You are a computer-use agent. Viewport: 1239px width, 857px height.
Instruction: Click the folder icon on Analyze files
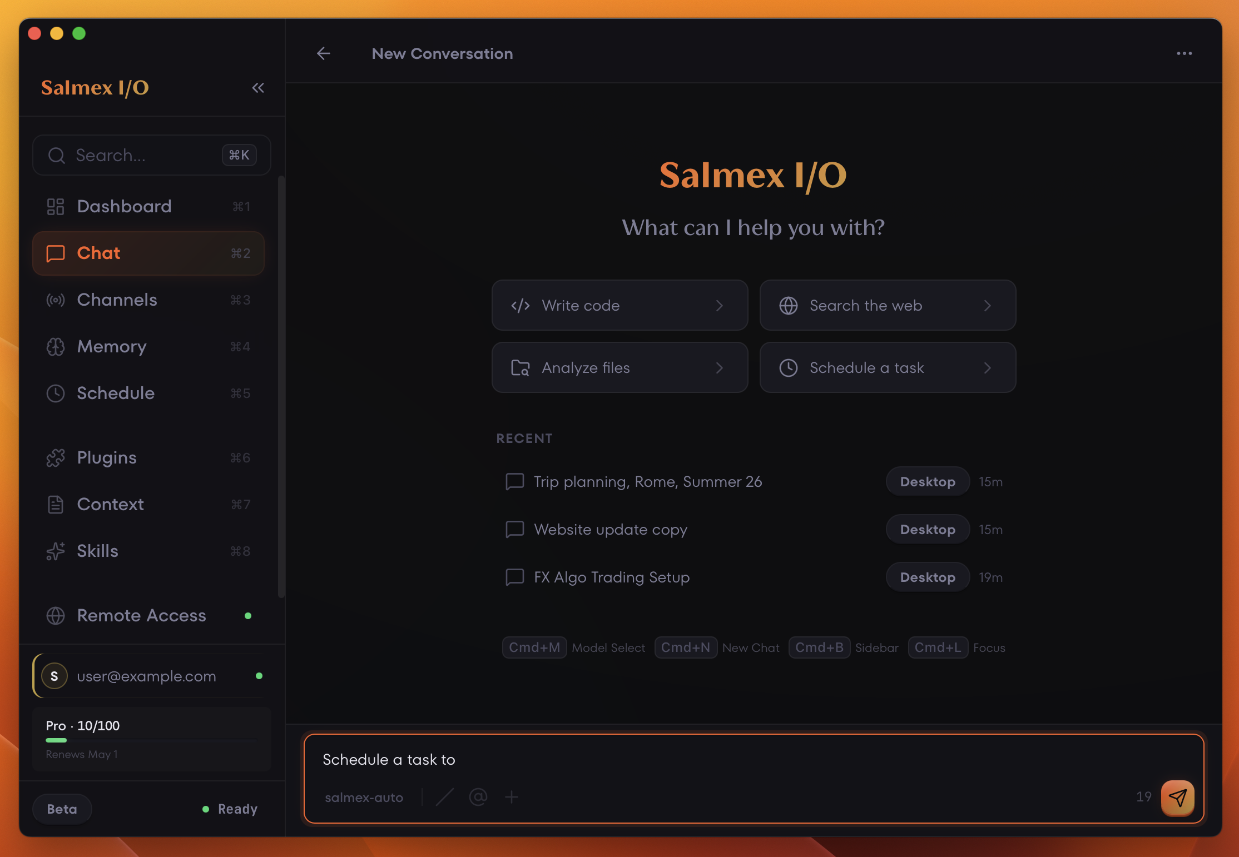click(521, 367)
